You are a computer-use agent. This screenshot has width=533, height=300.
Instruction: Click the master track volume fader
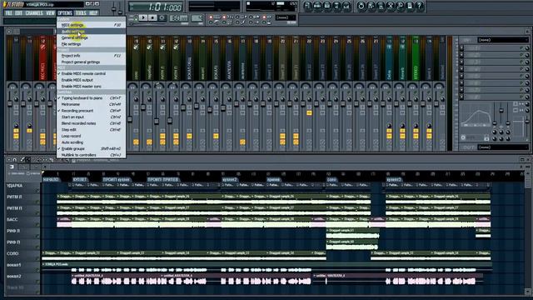[10, 103]
